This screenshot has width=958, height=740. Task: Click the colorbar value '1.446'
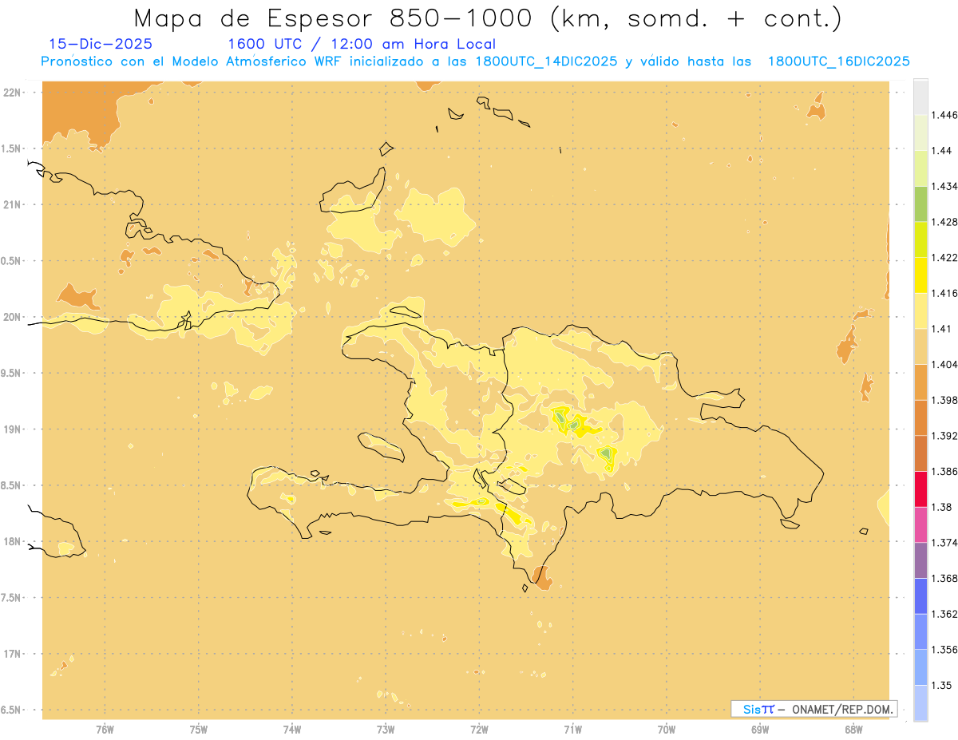pyautogui.click(x=945, y=115)
